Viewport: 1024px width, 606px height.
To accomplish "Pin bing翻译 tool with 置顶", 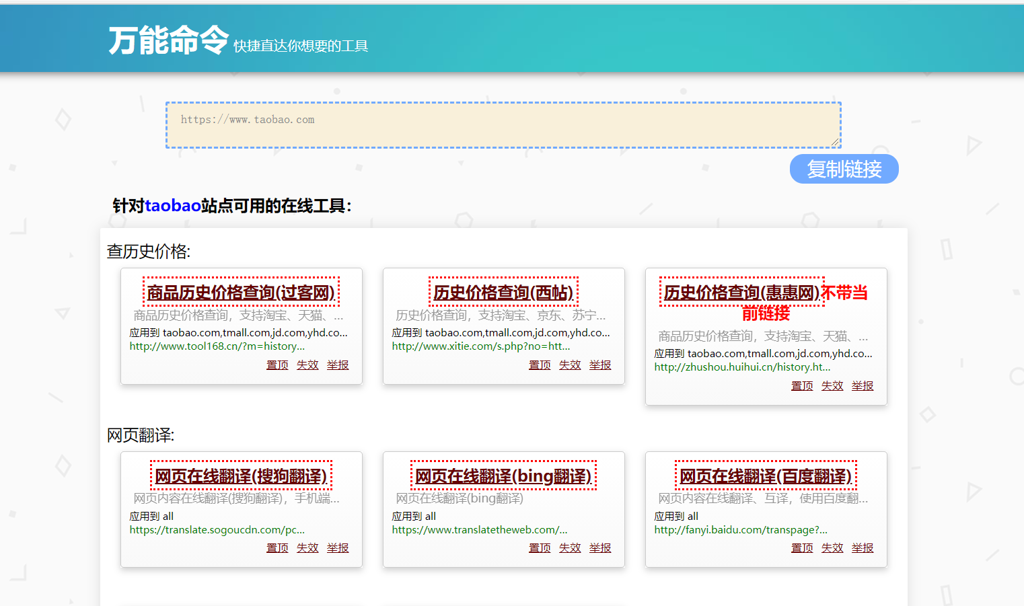I will pos(540,548).
